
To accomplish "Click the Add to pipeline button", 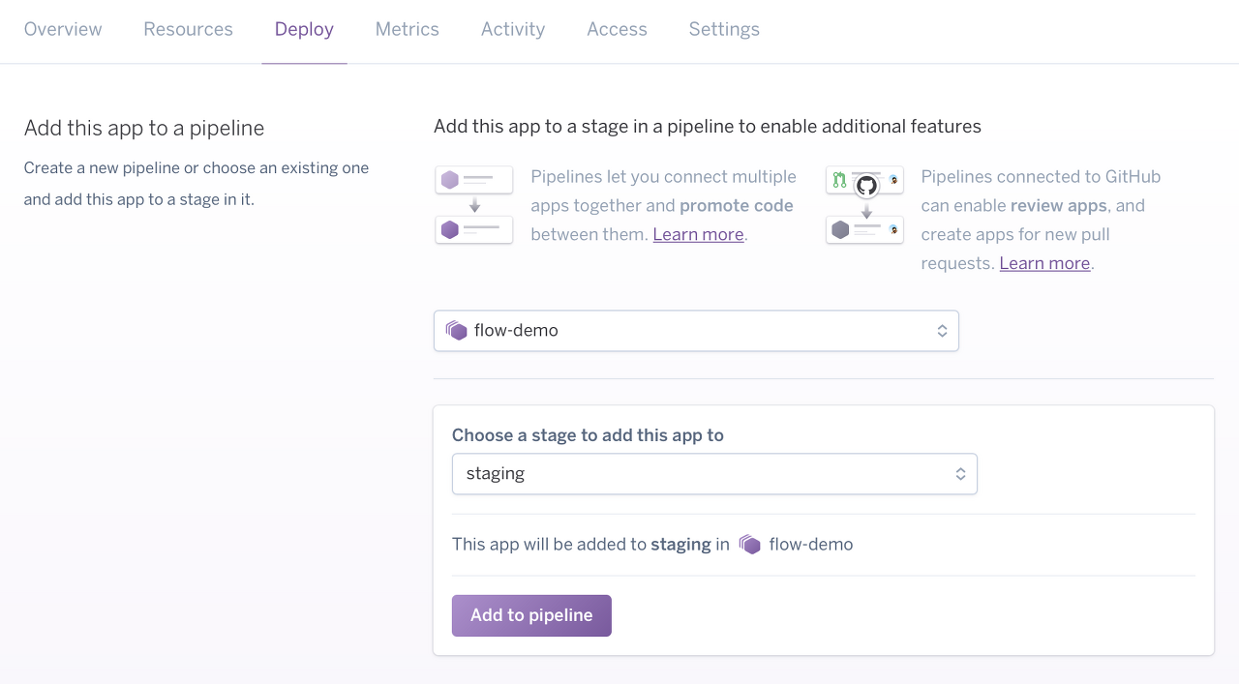I will pos(531,615).
